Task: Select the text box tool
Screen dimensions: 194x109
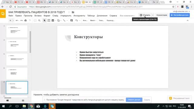Action: coord(49,21)
